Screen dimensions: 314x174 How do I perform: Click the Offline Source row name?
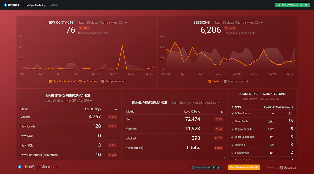[243, 113]
